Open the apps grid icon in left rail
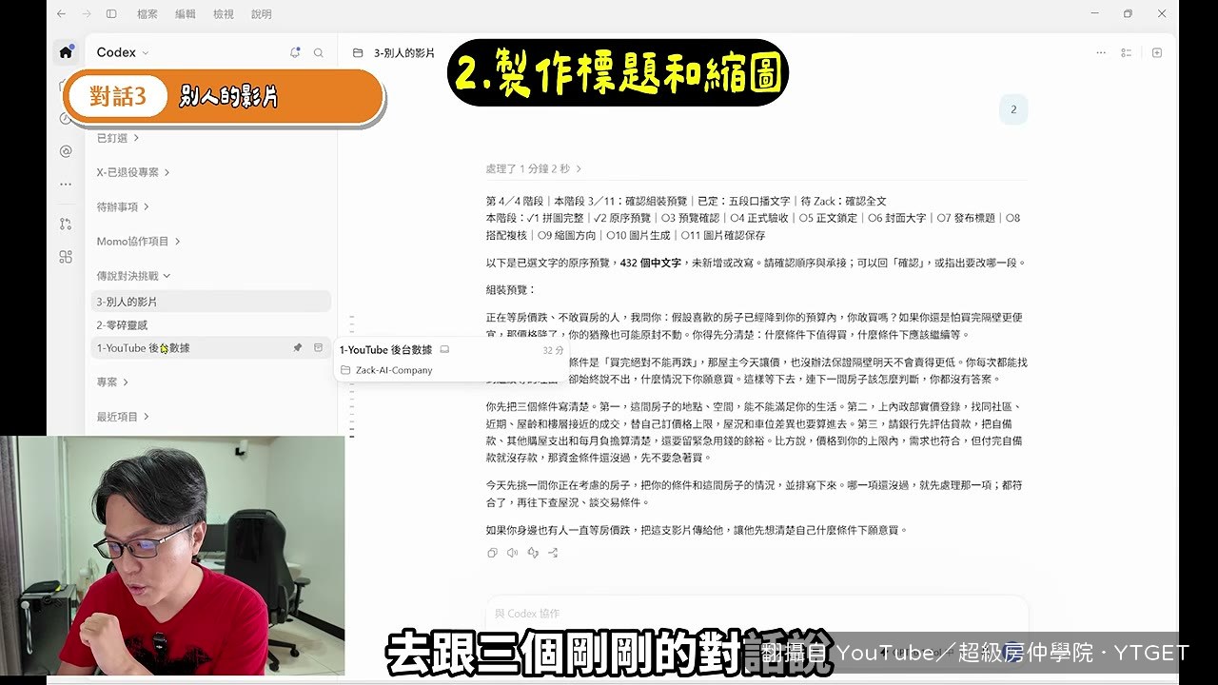The height and width of the screenshot is (685, 1218). (66, 257)
